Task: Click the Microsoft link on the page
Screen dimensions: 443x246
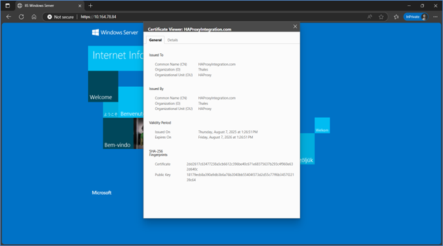Action: tap(101, 193)
